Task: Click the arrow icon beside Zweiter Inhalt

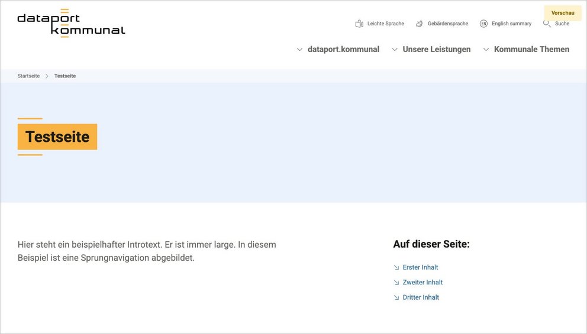Action: tap(396, 283)
